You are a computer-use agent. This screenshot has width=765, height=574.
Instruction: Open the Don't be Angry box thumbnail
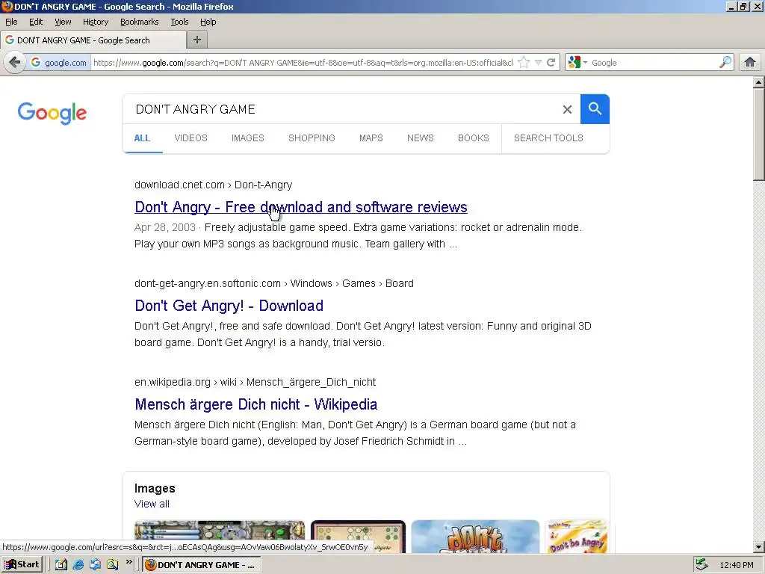tap(576, 536)
